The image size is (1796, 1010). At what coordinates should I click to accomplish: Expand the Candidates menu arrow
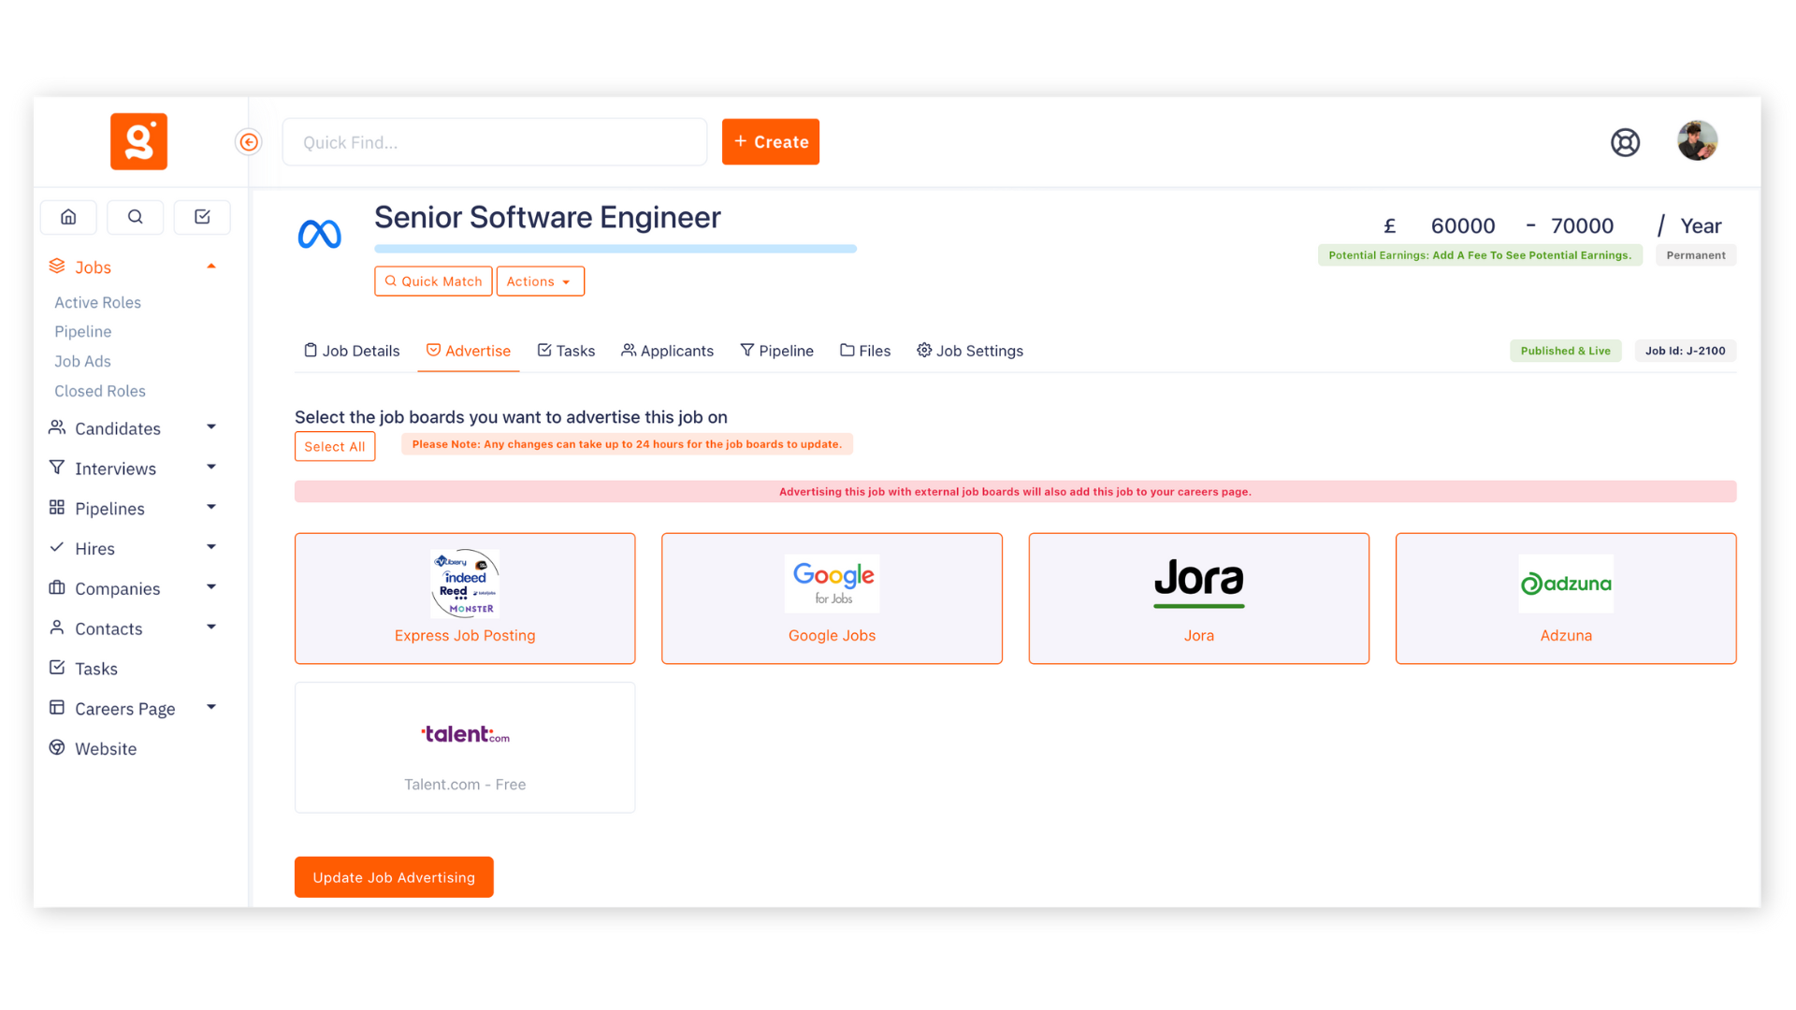[x=211, y=427]
